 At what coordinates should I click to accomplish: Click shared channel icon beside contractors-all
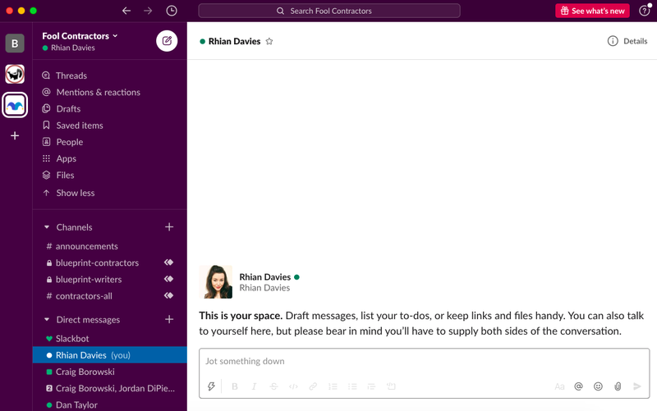169,295
